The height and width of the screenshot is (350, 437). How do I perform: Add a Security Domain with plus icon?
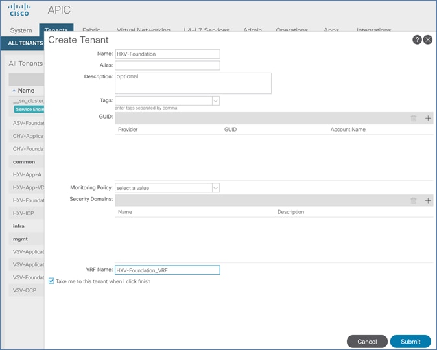click(x=428, y=200)
